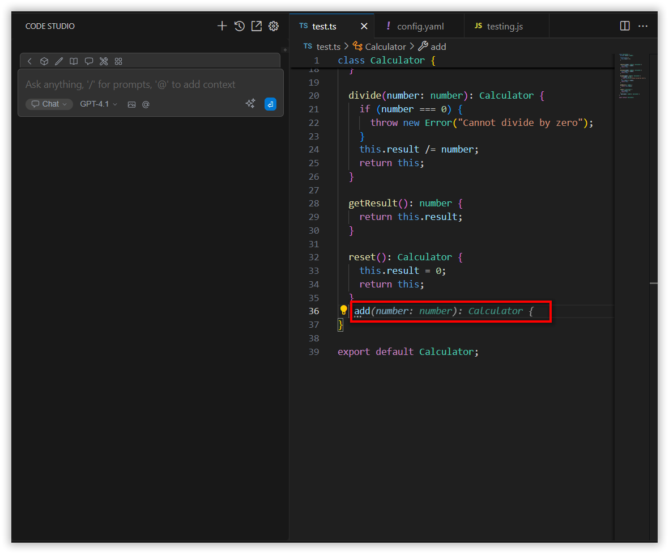Screen dimensions: 669x554
Task: Click the sparkle enhance prompt icon
Action: [x=250, y=103]
